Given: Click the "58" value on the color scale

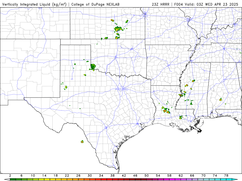Looking at the screenshot, I should tap(169, 176).
